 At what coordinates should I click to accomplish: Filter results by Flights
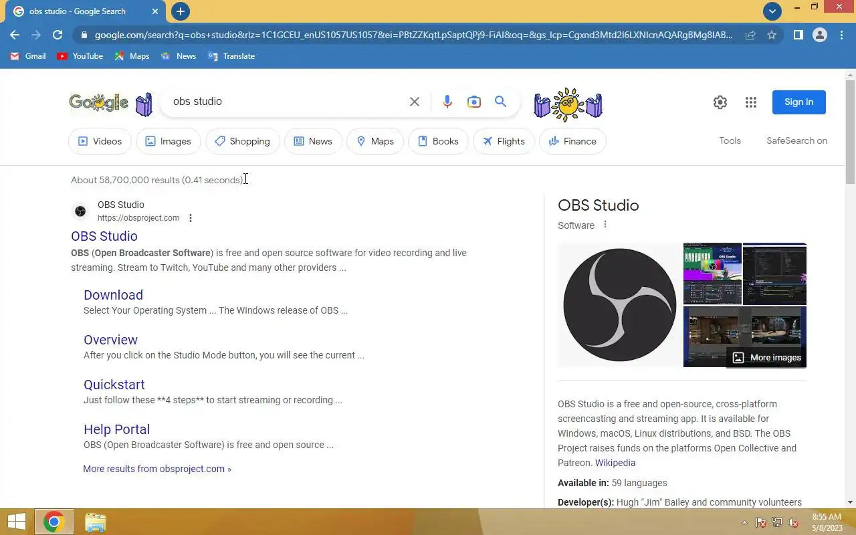[x=504, y=141]
